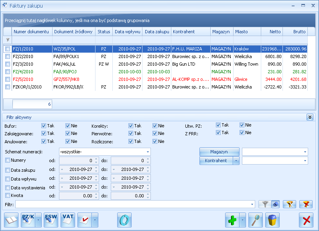Click the Kwota od input field
Viewport: 319px width, 231px height.
[x=77, y=196]
